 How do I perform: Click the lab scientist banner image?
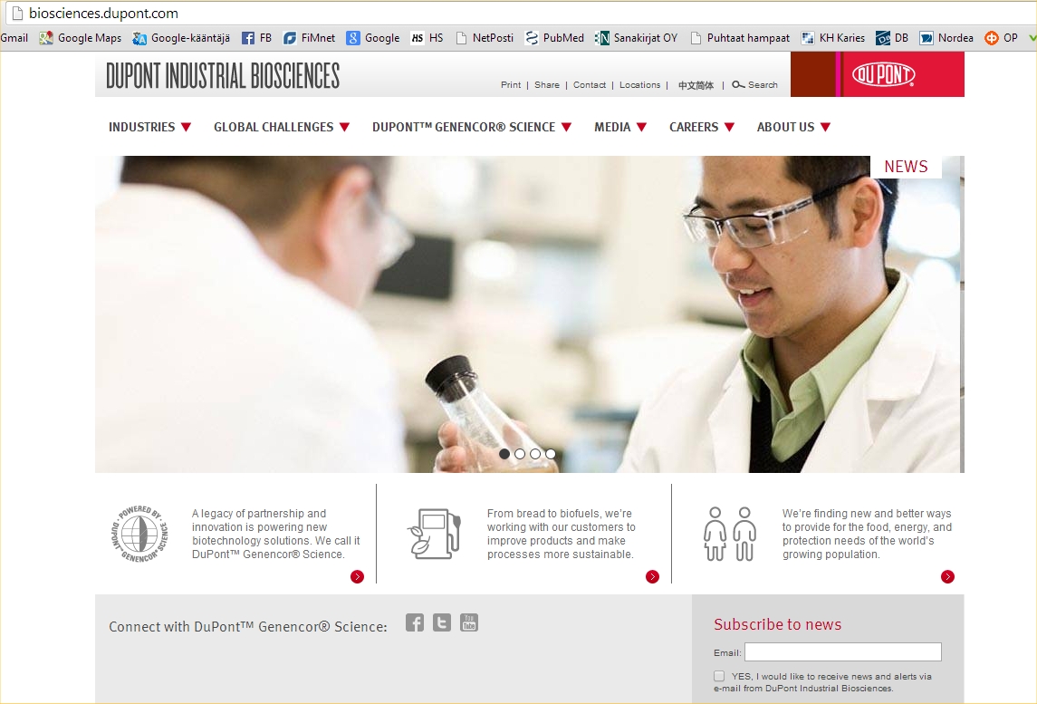(529, 314)
